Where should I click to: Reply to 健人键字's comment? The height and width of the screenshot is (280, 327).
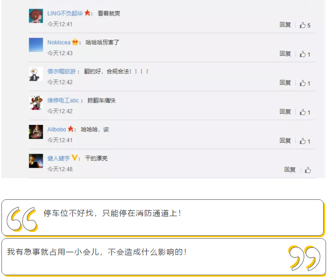[290, 170]
